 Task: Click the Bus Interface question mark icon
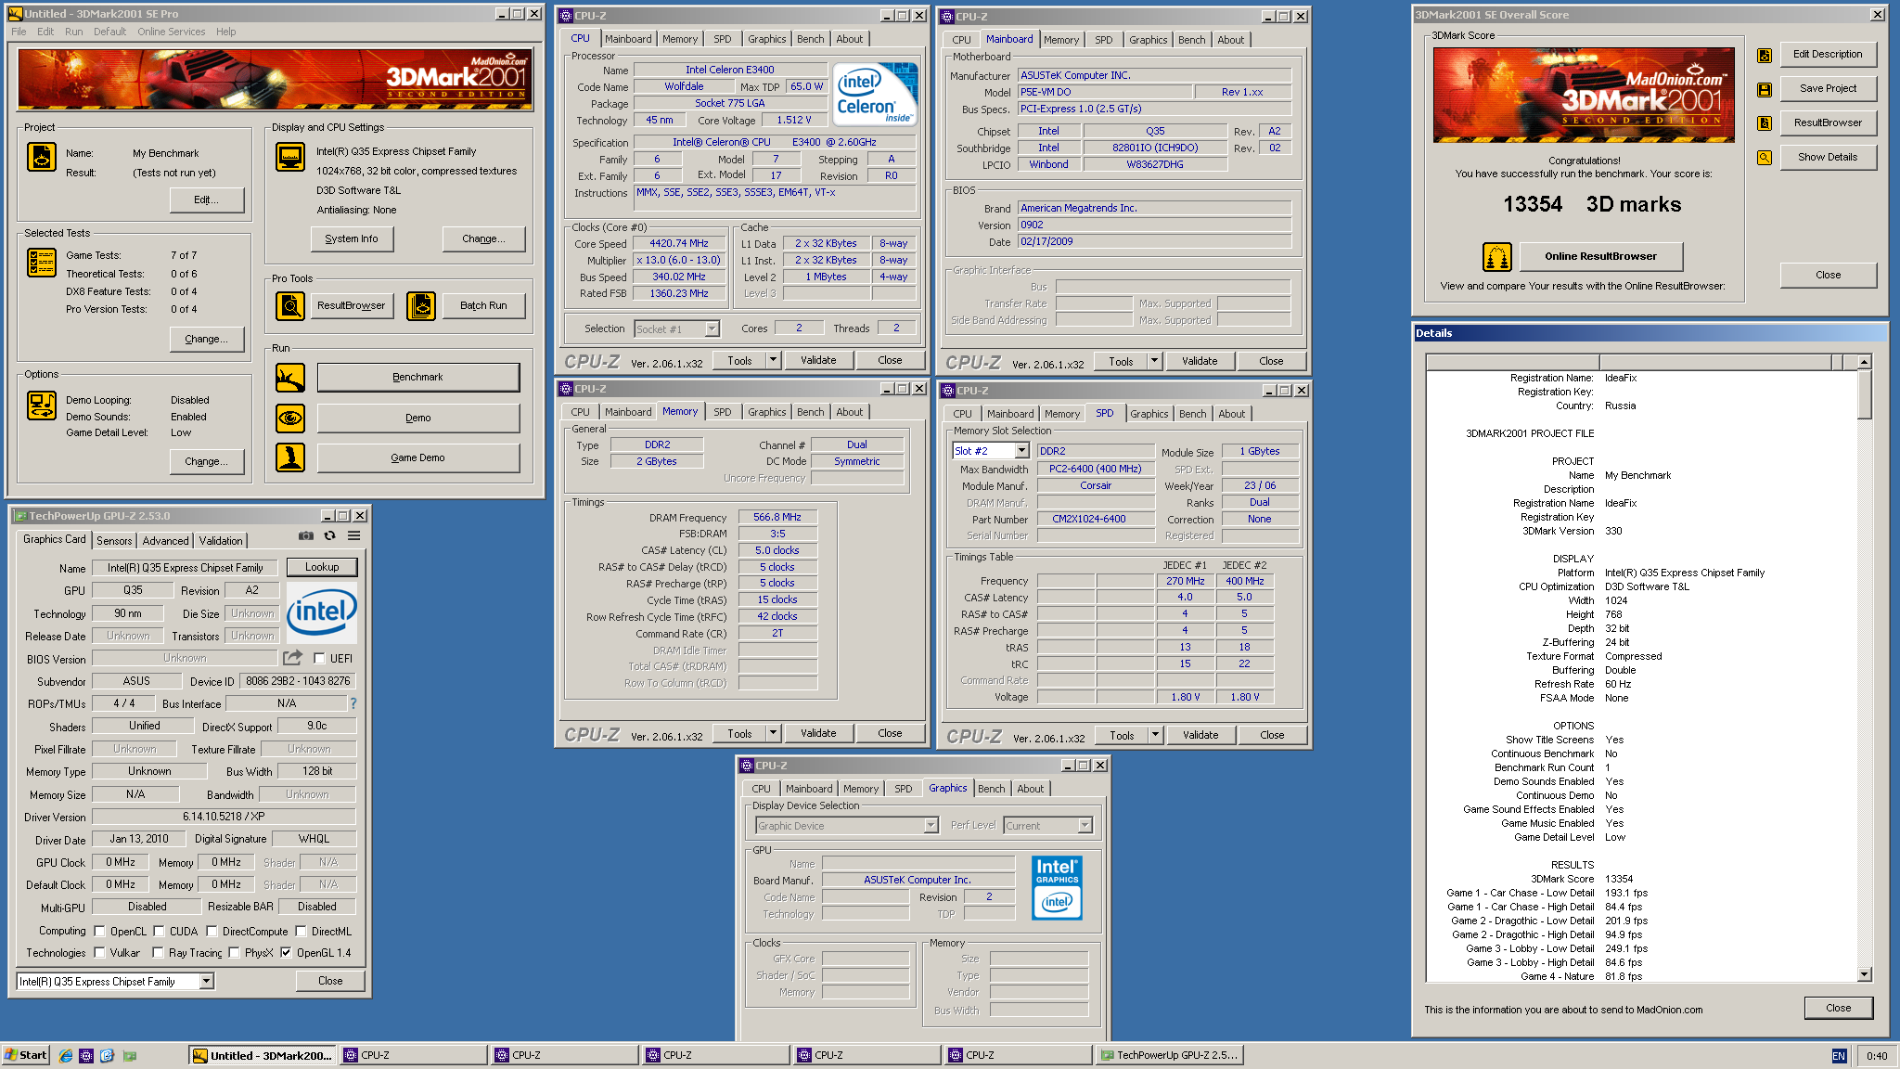click(x=353, y=703)
